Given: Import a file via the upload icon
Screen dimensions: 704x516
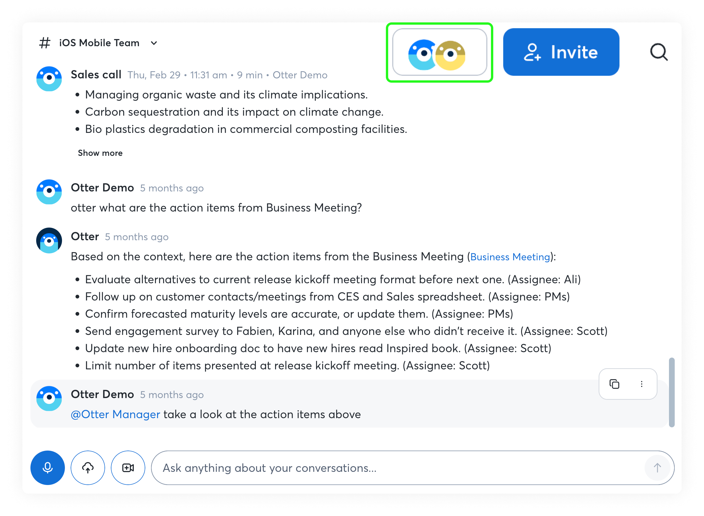Looking at the screenshot, I should 88,468.
